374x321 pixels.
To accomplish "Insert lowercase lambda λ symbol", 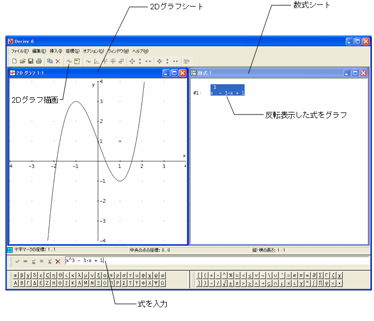I will pyautogui.click(x=79, y=275).
